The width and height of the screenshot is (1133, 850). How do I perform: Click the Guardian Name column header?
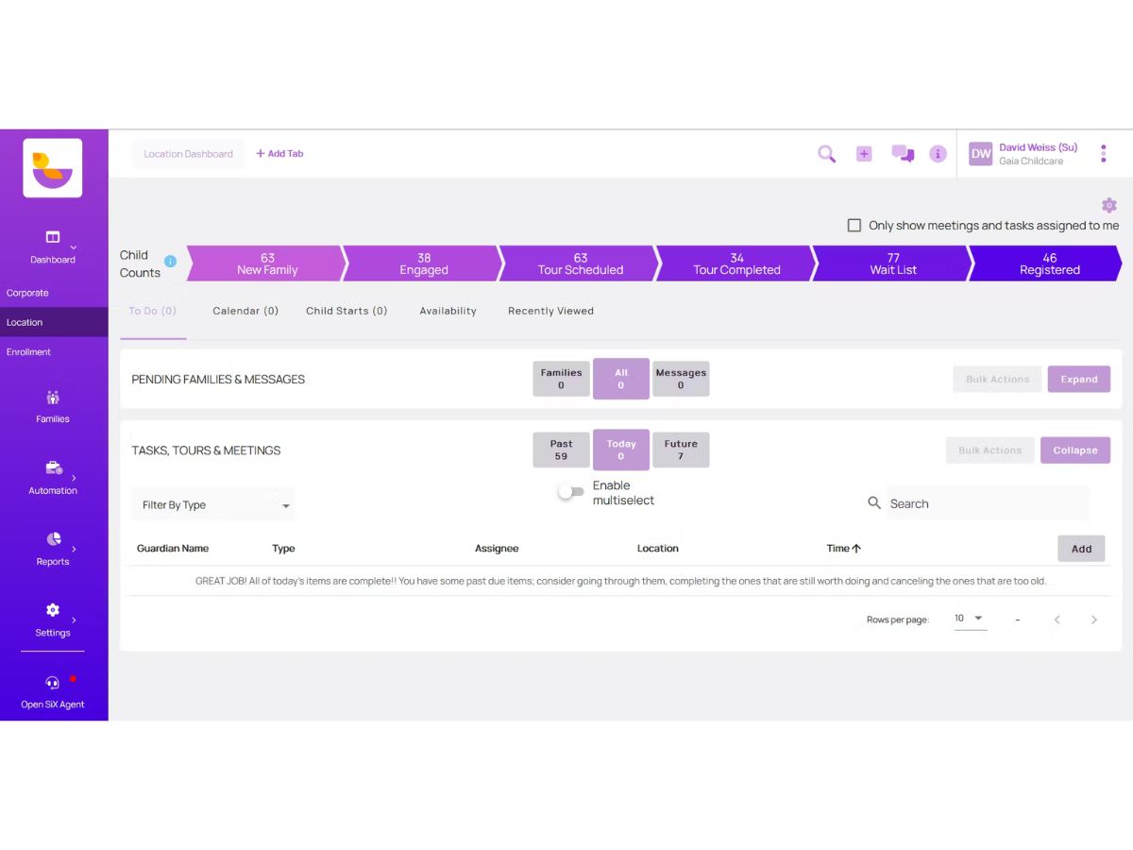(x=173, y=549)
